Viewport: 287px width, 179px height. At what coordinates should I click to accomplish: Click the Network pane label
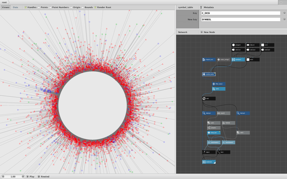183,32
